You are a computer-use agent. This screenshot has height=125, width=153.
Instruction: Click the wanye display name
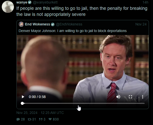tap(22, 2)
